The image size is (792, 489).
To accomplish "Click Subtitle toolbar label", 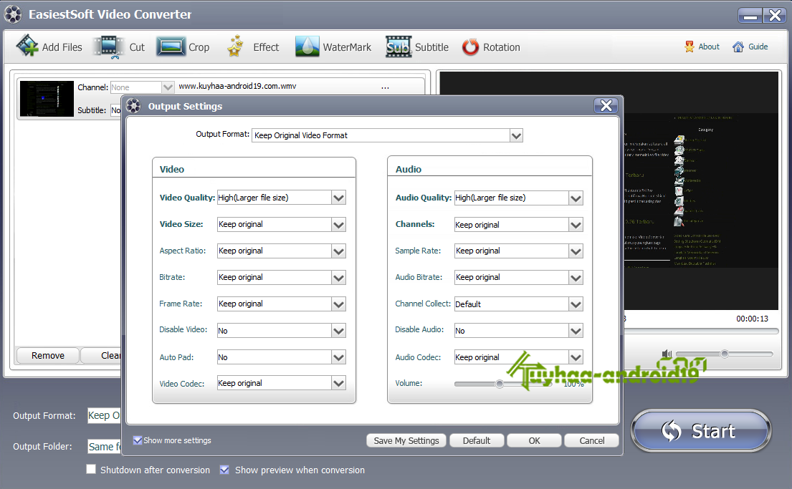I will point(432,47).
